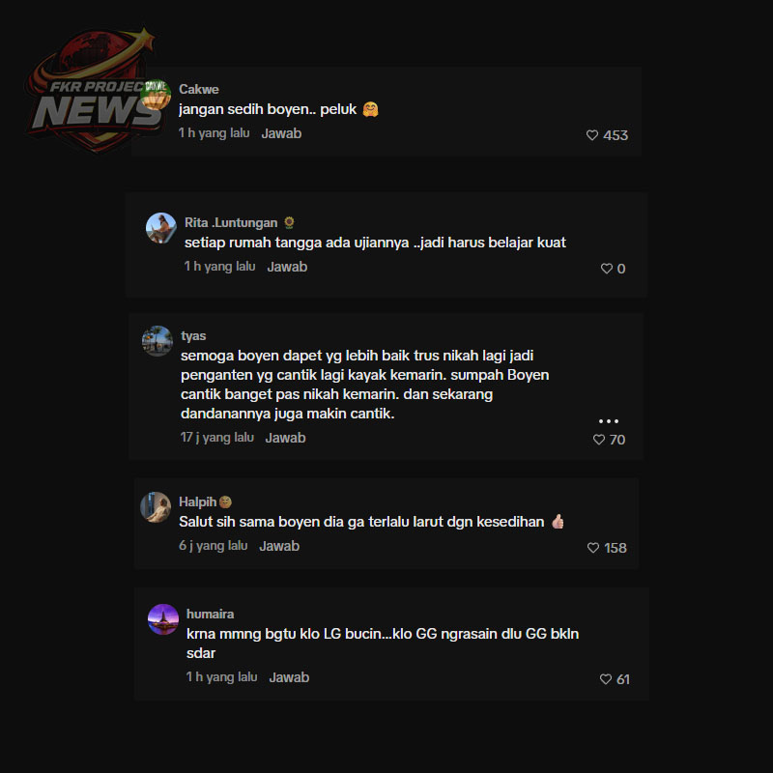Image resolution: width=773 pixels, height=773 pixels.
Task: Click Jawab under tyas's comment
Action: (x=285, y=438)
